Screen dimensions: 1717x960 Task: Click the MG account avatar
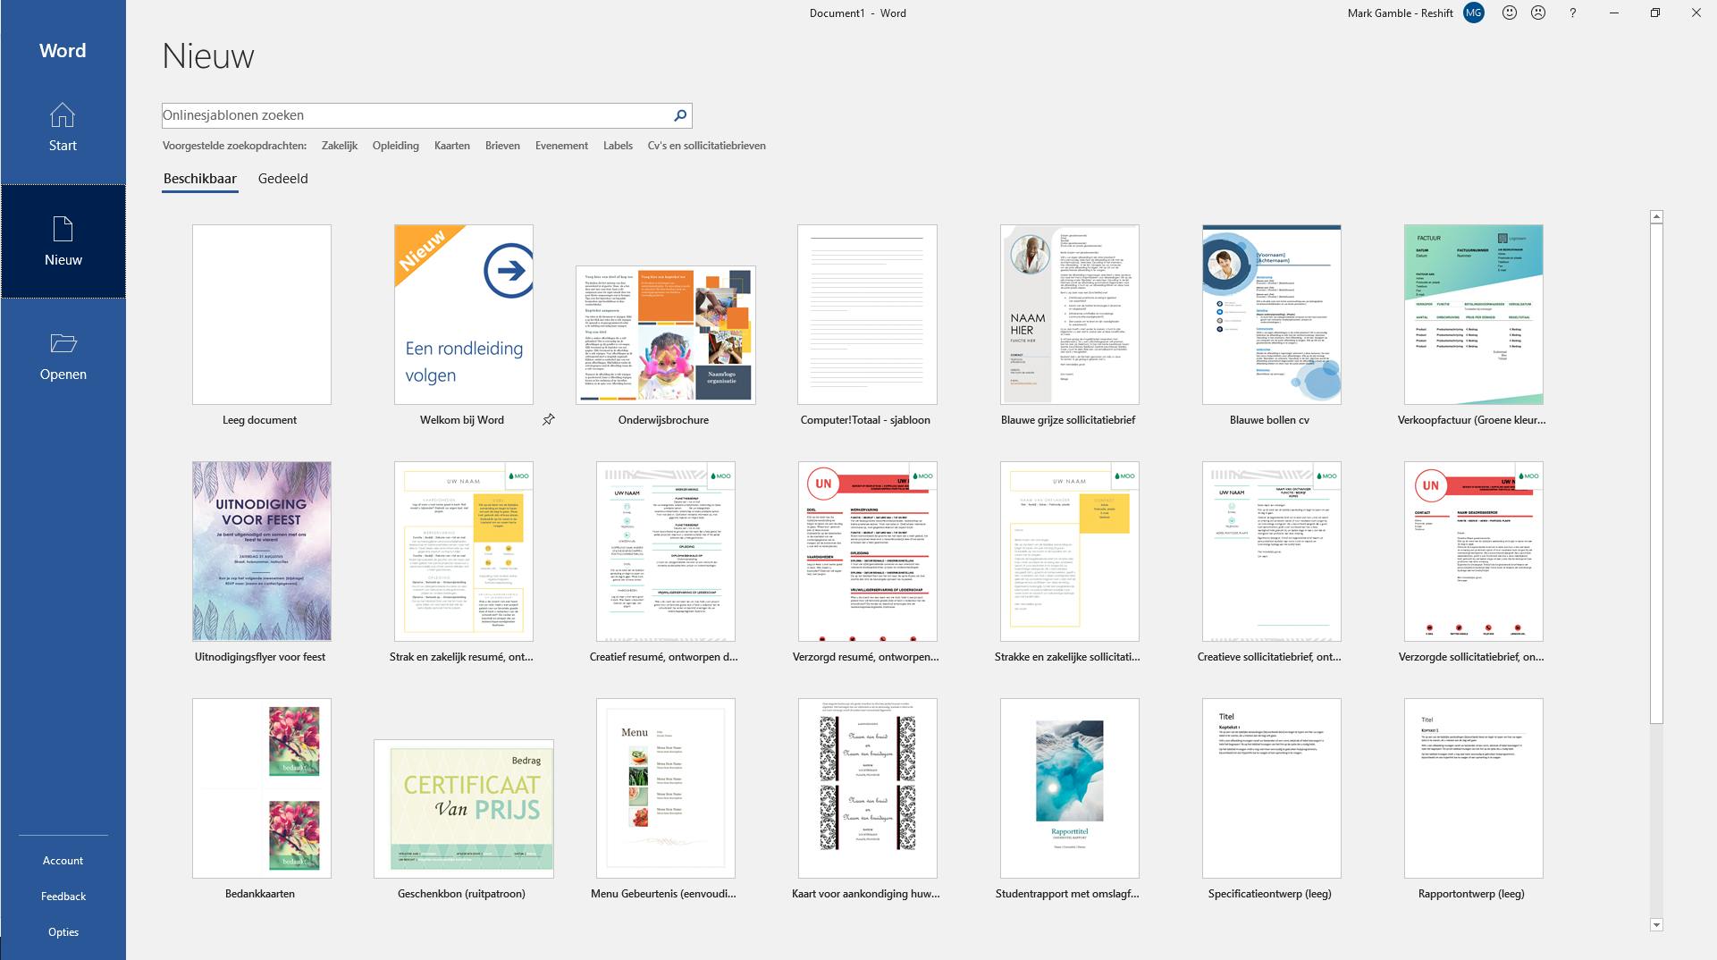1474,13
